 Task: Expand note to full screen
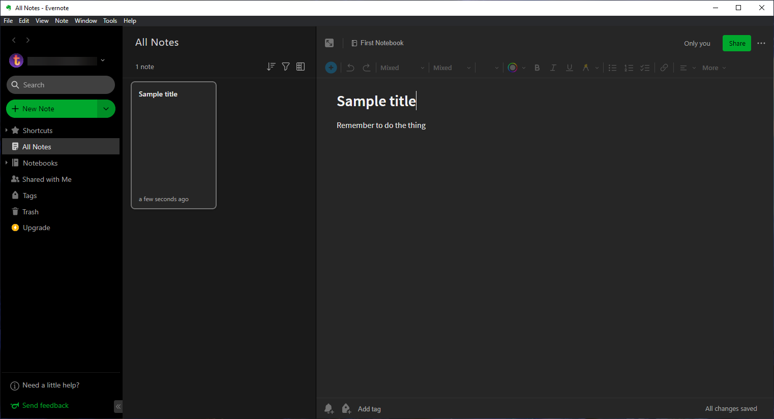(x=330, y=43)
